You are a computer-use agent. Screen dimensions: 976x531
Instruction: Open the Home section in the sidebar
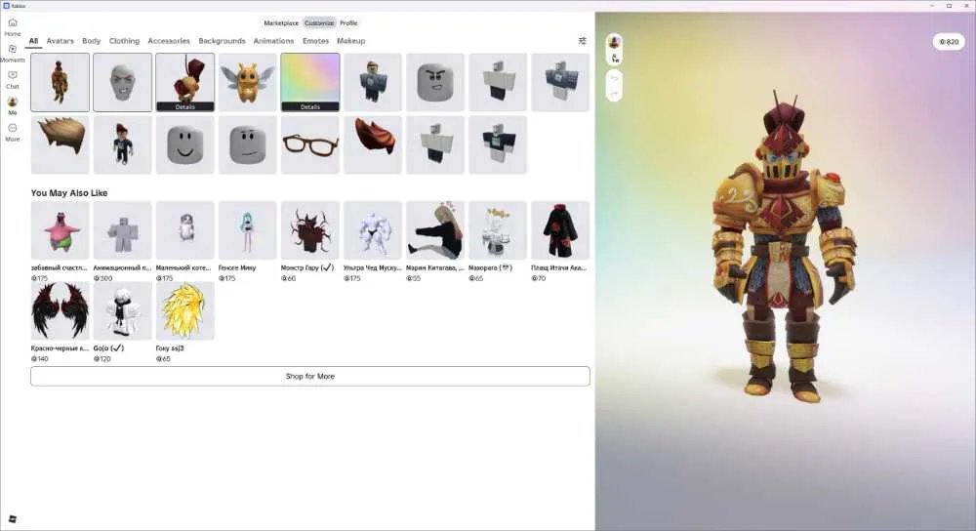coord(13,26)
